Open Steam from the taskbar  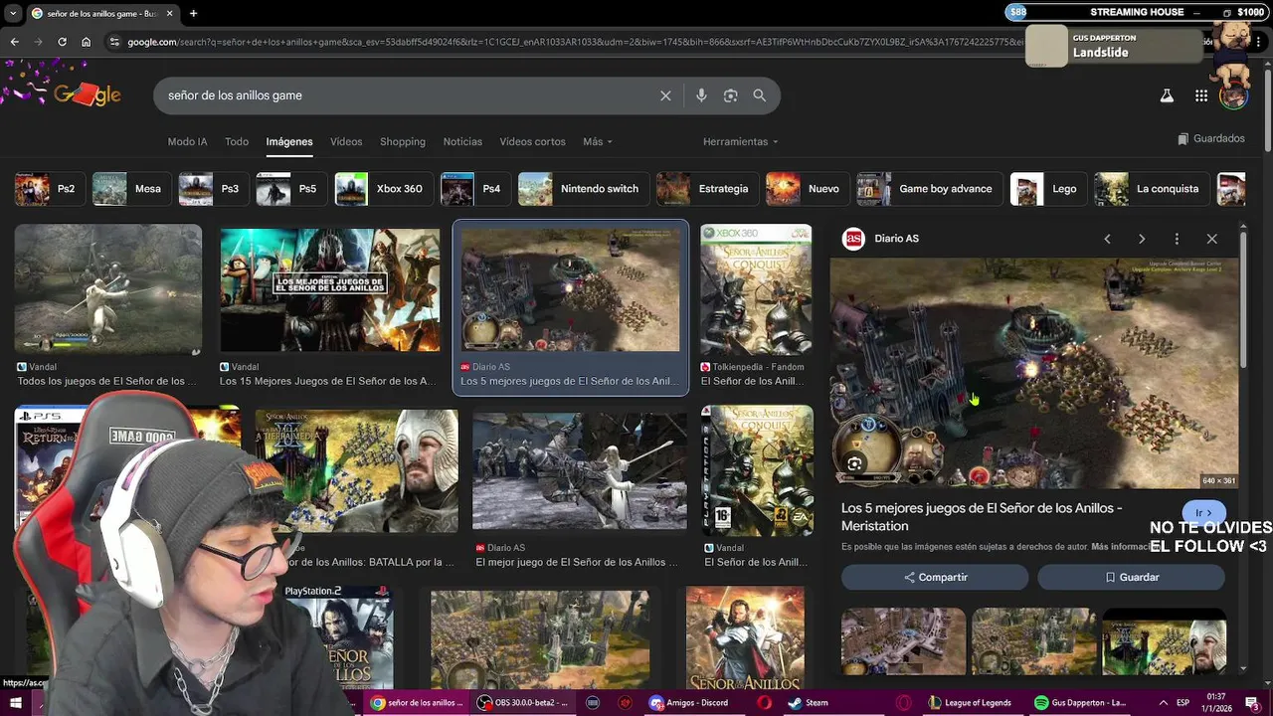pyautogui.click(x=808, y=703)
